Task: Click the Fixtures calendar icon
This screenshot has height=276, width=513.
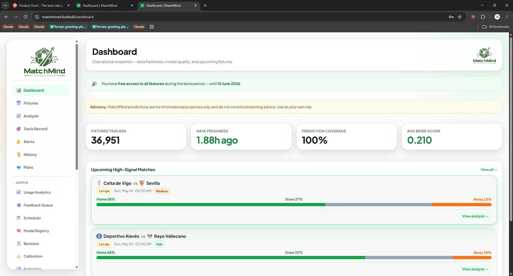Action: pos(19,103)
